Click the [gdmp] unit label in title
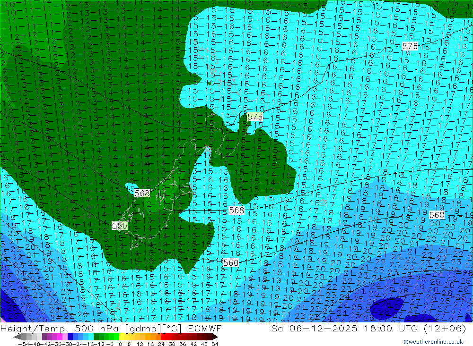The width and height of the screenshot is (473, 346). click(142, 328)
